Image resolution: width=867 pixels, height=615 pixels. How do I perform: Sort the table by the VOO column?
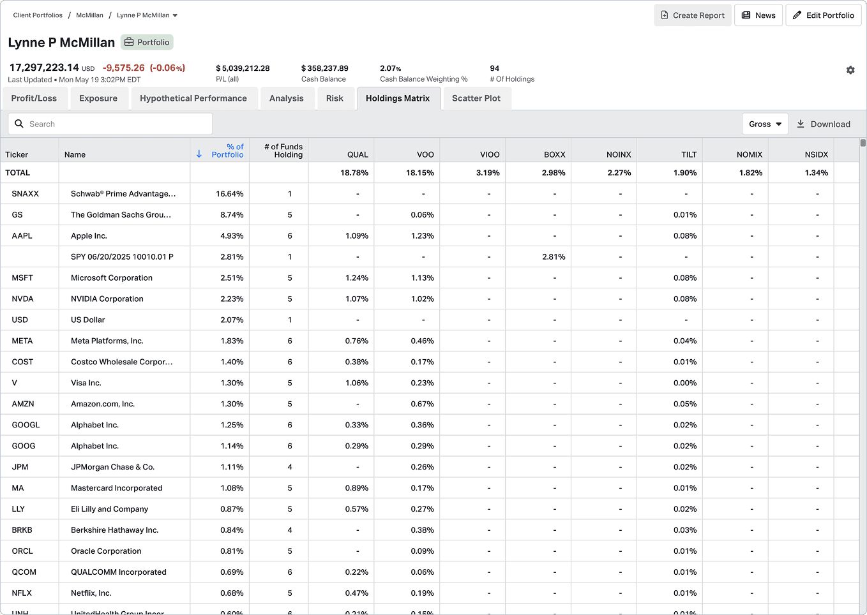point(425,154)
